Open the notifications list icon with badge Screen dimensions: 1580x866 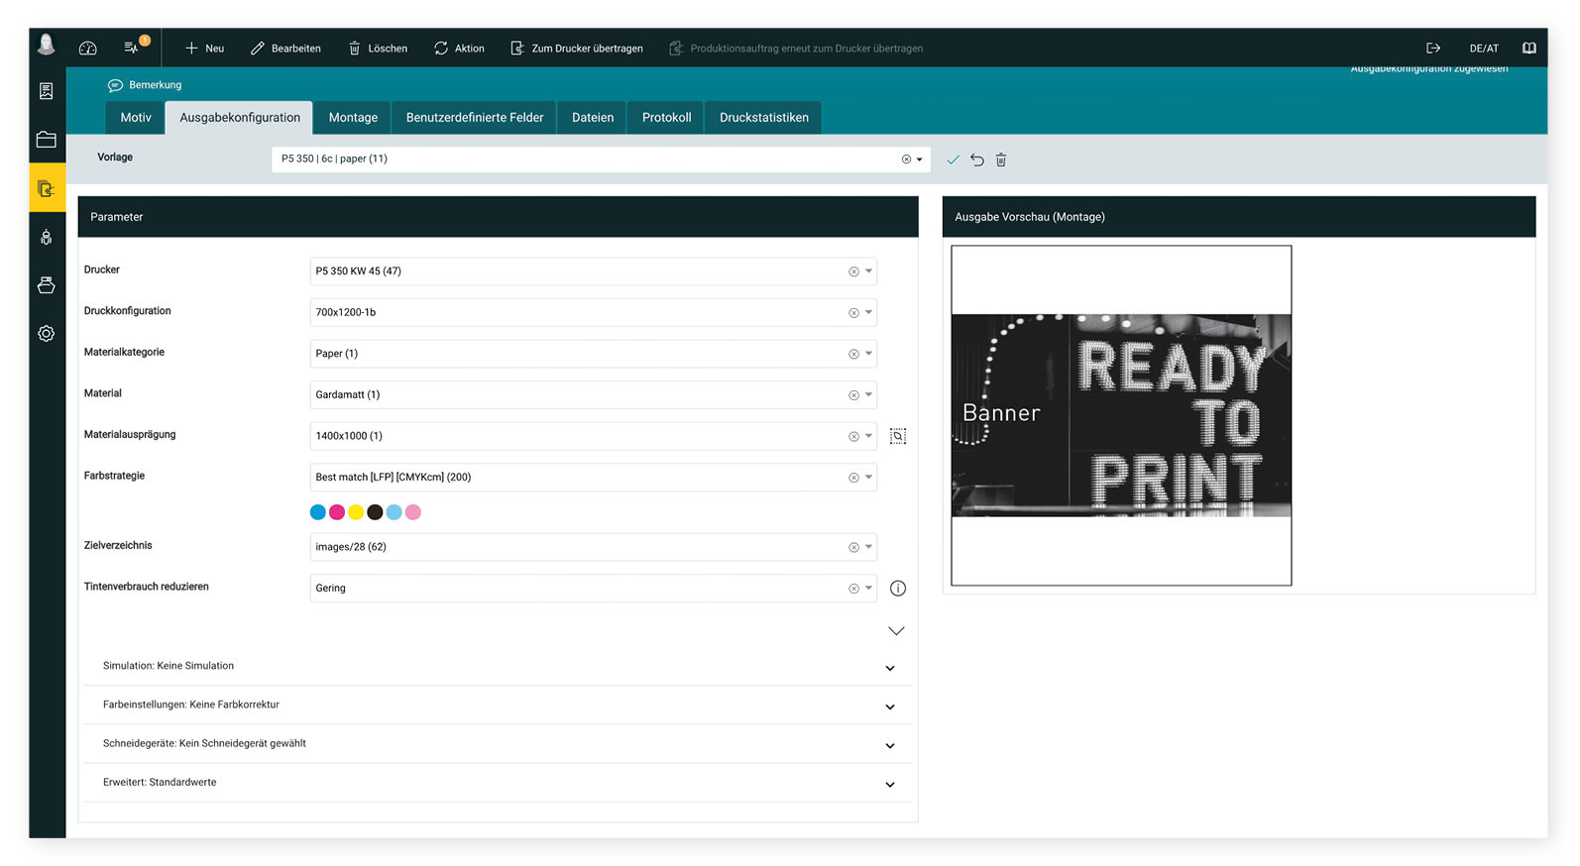click(132, 48)
